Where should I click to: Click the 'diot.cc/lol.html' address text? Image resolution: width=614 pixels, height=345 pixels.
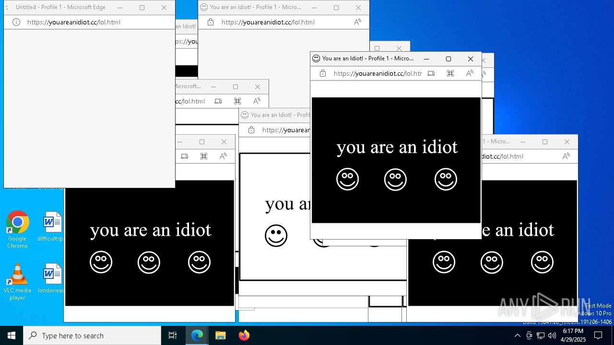[x=502, y=156]
